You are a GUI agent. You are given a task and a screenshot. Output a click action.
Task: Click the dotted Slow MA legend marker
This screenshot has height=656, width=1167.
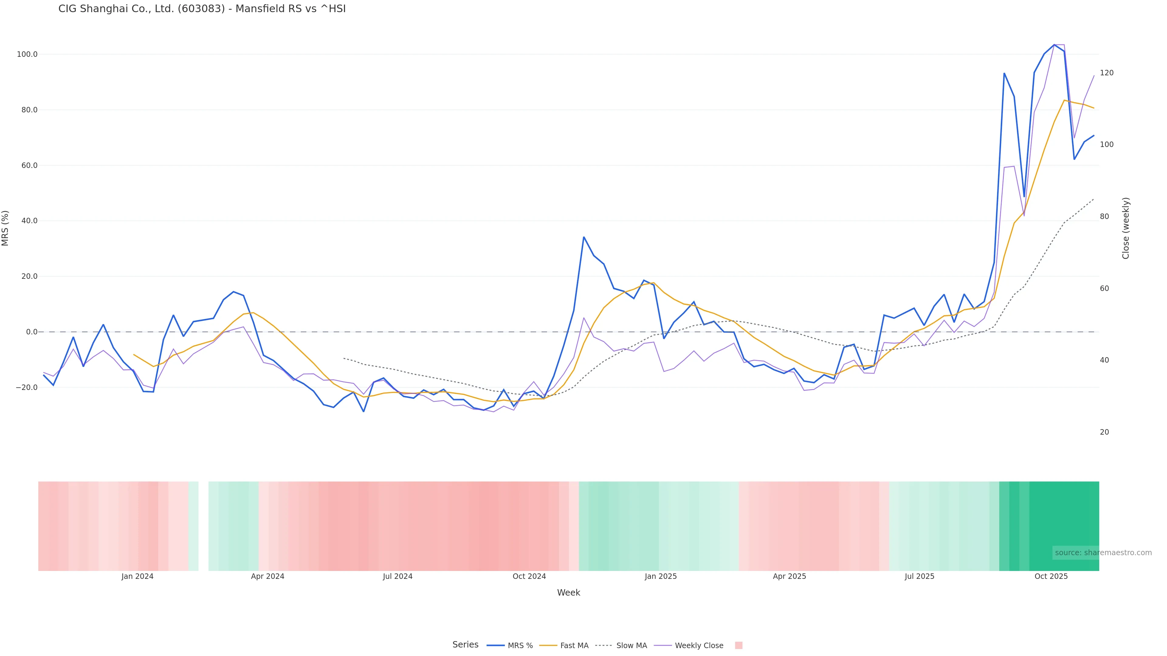click(x=604, y=645)
